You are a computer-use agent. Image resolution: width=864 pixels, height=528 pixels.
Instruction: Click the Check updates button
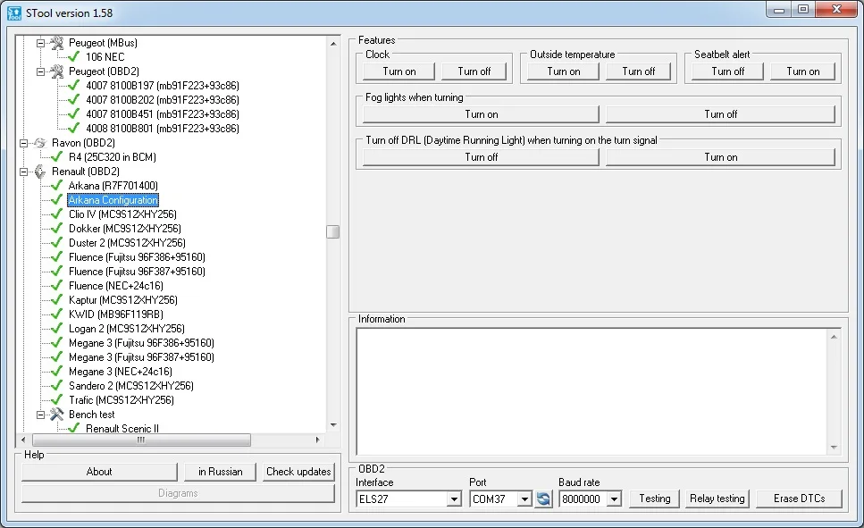point(298,472)
